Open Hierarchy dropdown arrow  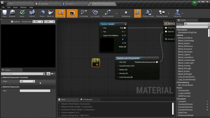[182, 13]
